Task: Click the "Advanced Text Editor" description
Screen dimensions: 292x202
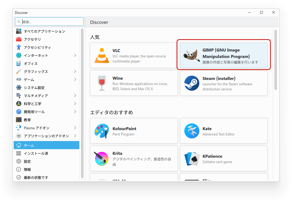Action: [219, 134]
